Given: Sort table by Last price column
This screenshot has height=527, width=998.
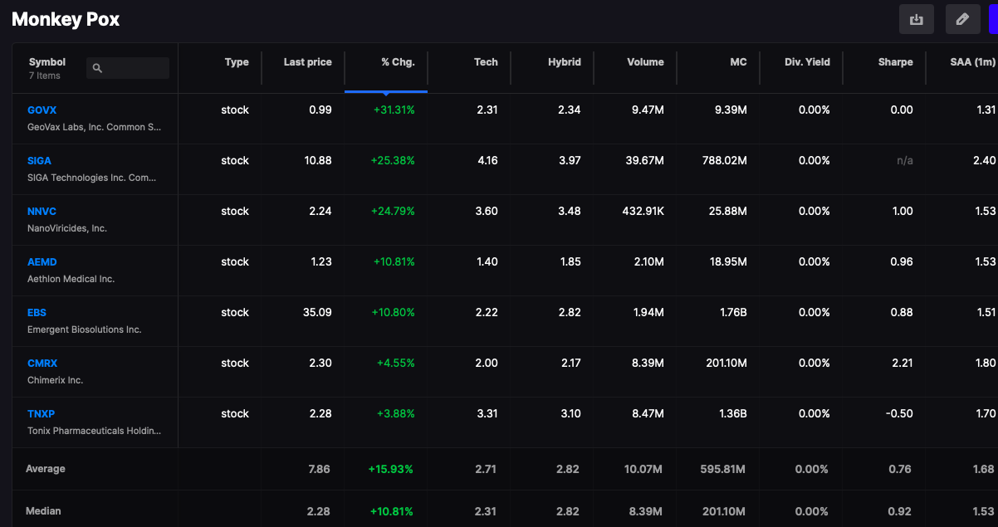Looking at the screenshot, I should click(x=307, y=62).
